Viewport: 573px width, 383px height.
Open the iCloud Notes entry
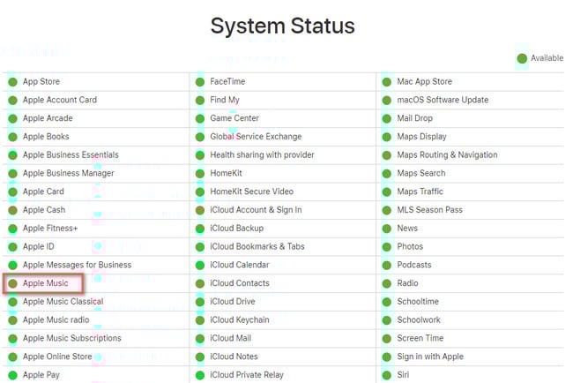coord(234,357)
